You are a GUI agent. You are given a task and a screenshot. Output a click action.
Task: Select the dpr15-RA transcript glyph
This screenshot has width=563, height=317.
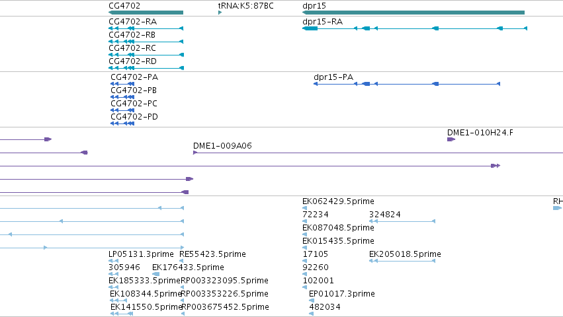point(415,28)
